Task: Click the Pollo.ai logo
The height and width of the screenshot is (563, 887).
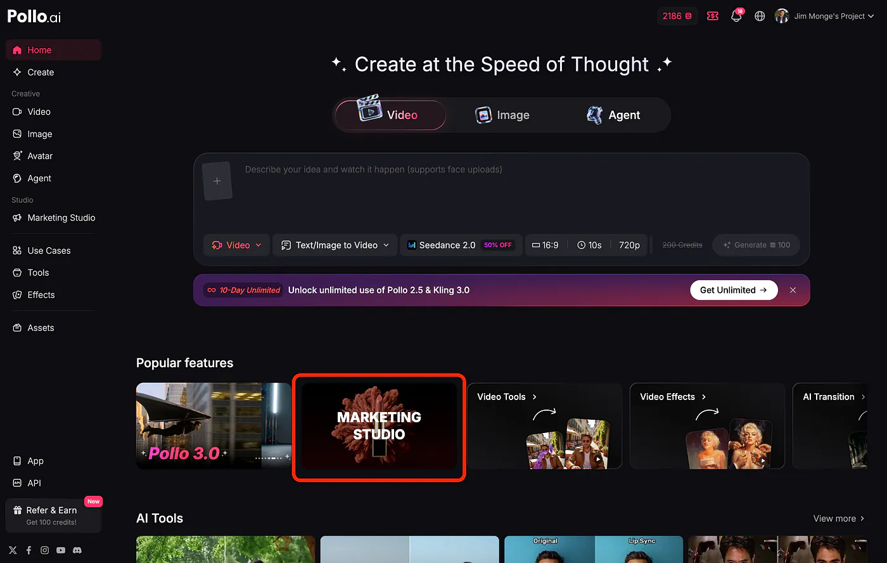Action: [34, 16]
